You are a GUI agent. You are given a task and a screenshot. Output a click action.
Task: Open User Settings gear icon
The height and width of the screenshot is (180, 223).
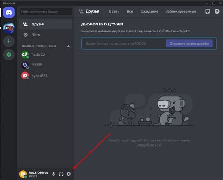click(x=69, y=174)
